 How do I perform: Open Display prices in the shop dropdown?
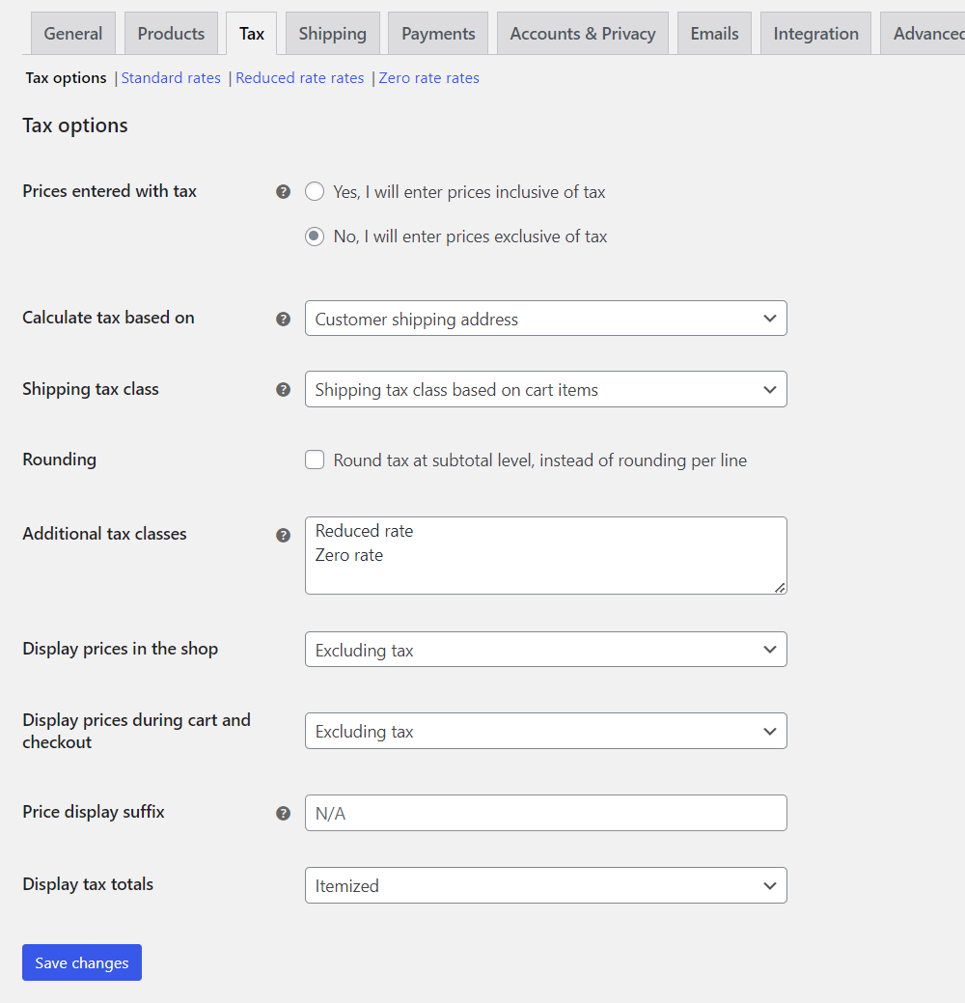[545, 650]
